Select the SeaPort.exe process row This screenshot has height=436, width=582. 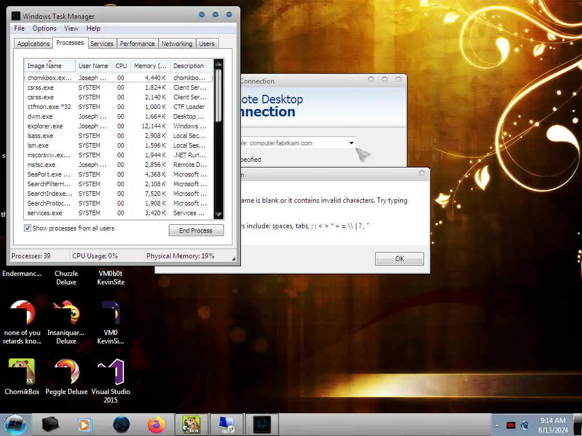(x=119, y=174)
